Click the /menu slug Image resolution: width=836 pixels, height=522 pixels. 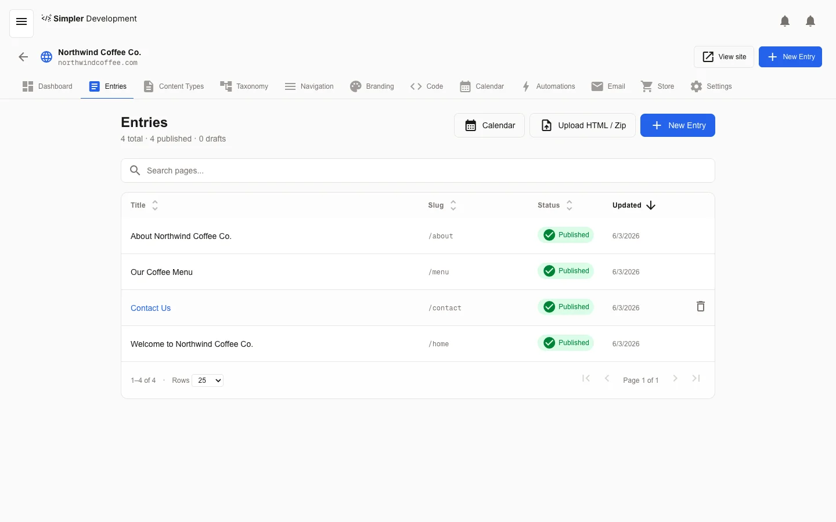pyautogui.click(x=439, y=272)
